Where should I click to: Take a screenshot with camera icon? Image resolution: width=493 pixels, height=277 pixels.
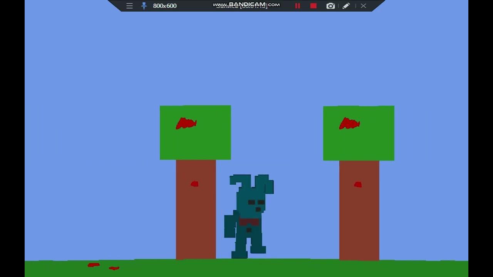(330, 6)
